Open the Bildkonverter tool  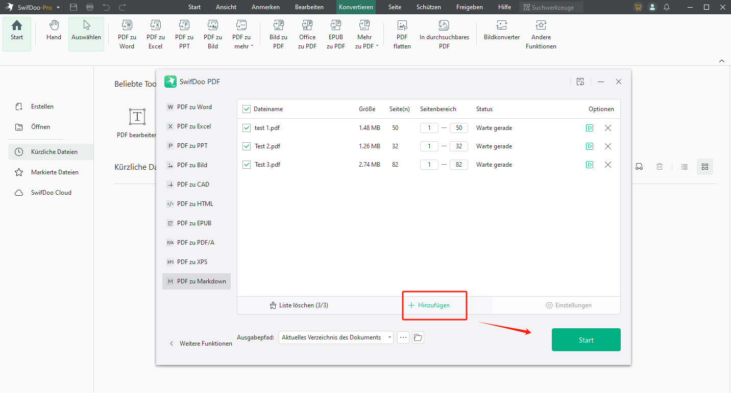point(502,32)
